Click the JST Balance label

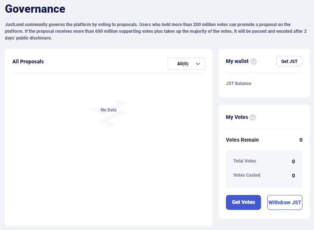239,84
